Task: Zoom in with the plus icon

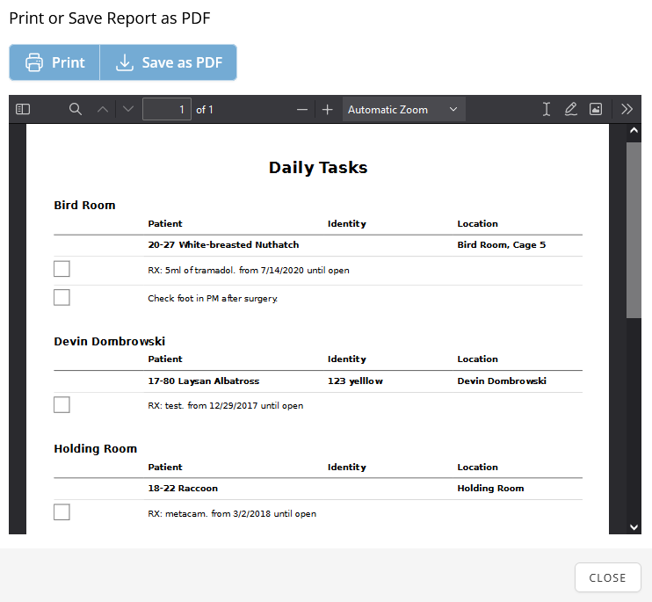Action: point(327,110)
